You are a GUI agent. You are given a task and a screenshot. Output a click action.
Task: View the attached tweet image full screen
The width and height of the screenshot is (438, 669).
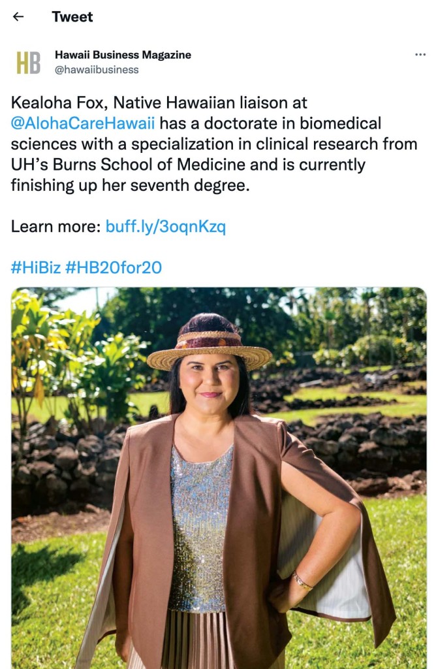[219, 477]
